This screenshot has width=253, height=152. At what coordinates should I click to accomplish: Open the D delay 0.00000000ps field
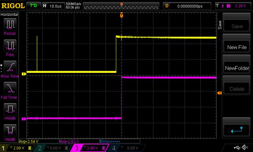click(187, 6)
